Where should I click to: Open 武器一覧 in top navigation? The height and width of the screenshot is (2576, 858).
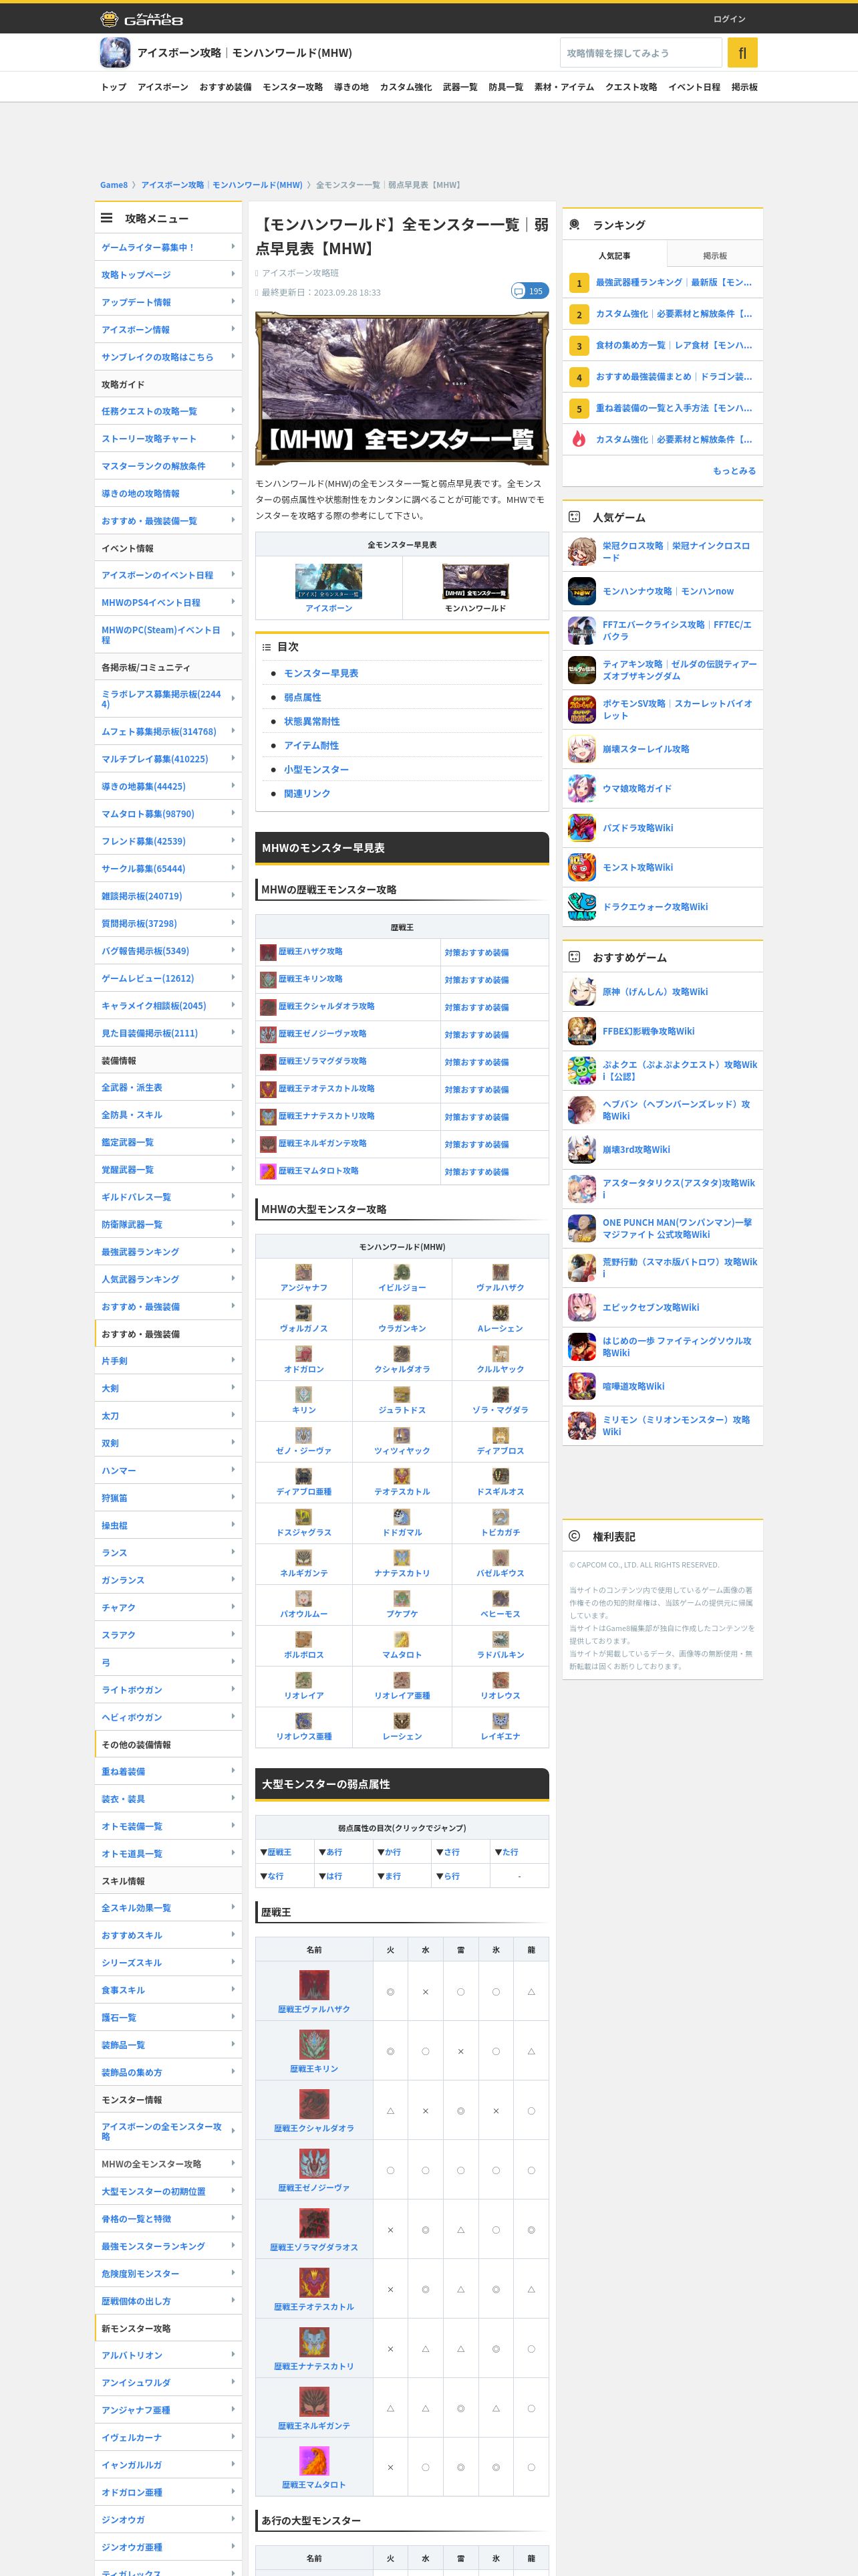[460, 87]
